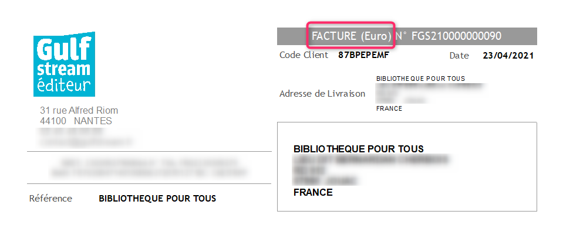The height and width of the screenshot is (225, 563).
Task: Click bold BIBLIOTHEQUE POUR TOUS in address box
Action: click(x=359, y=149)
